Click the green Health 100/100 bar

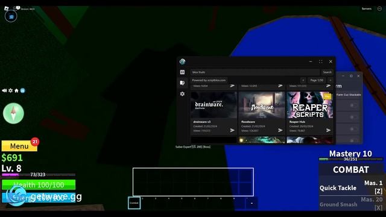click(x=39, y=185)
